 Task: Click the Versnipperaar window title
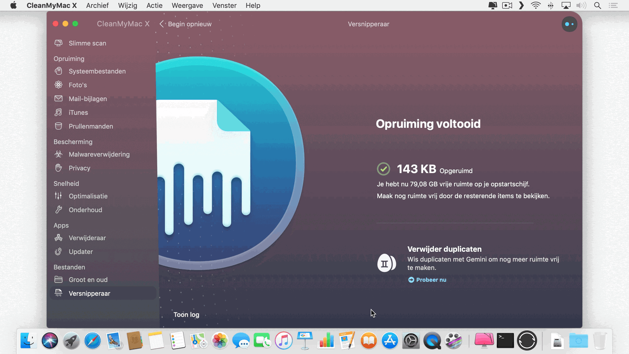click(368, 24)
